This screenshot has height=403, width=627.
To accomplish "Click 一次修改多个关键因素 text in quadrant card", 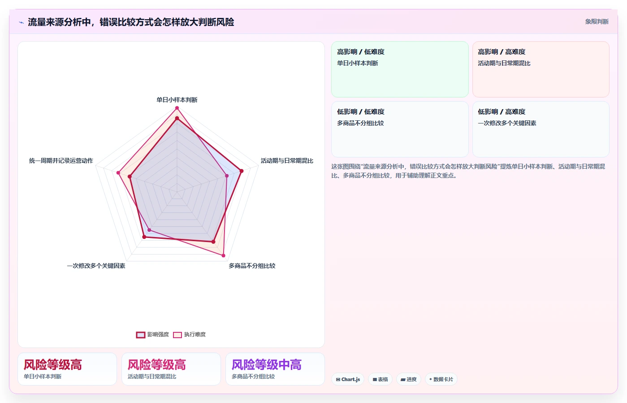I will 507,123.
